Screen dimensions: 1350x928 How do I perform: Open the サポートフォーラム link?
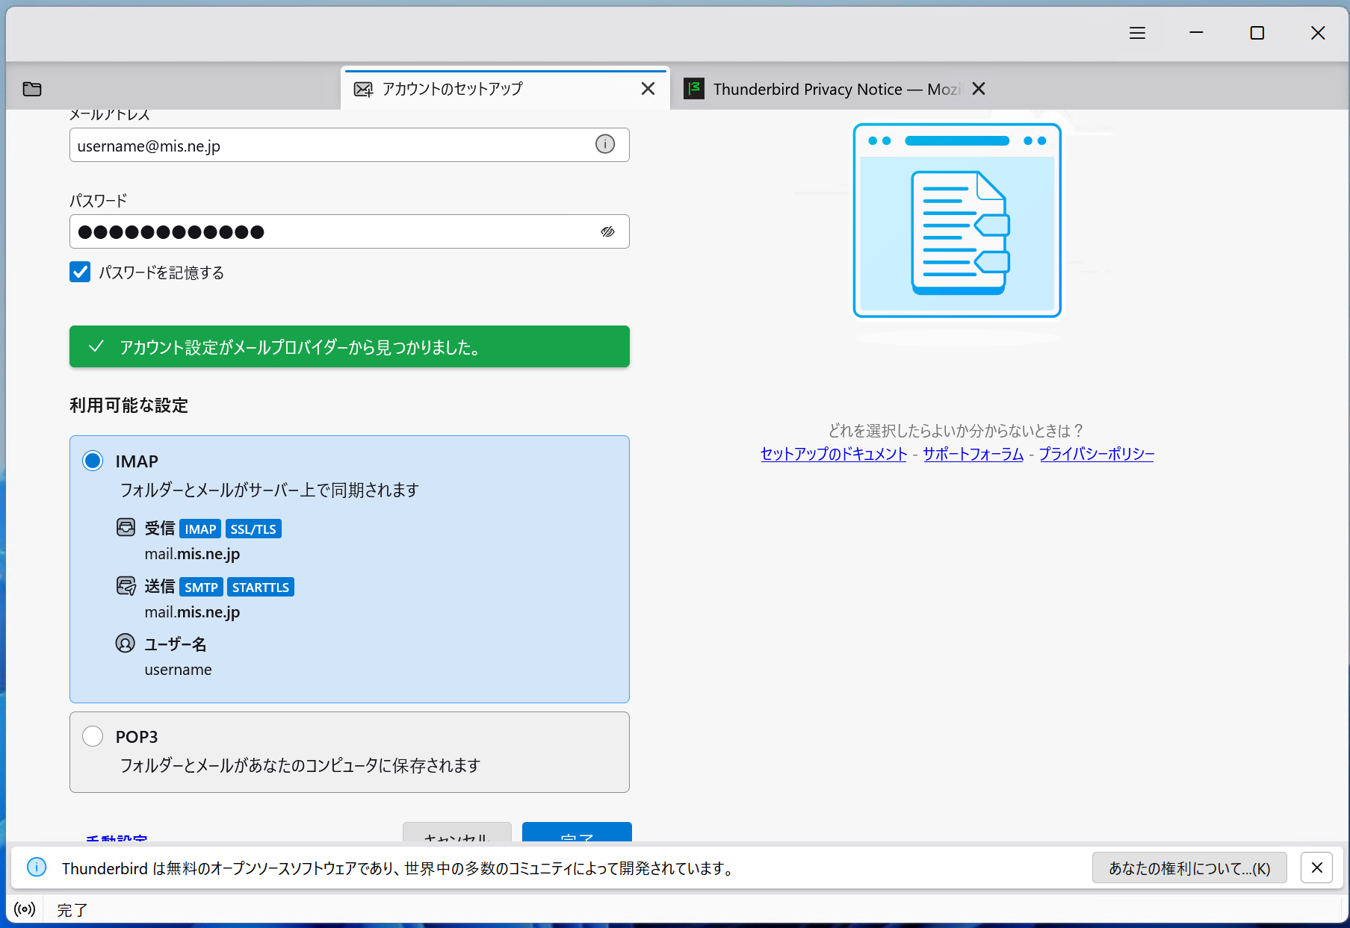(973, 454)
